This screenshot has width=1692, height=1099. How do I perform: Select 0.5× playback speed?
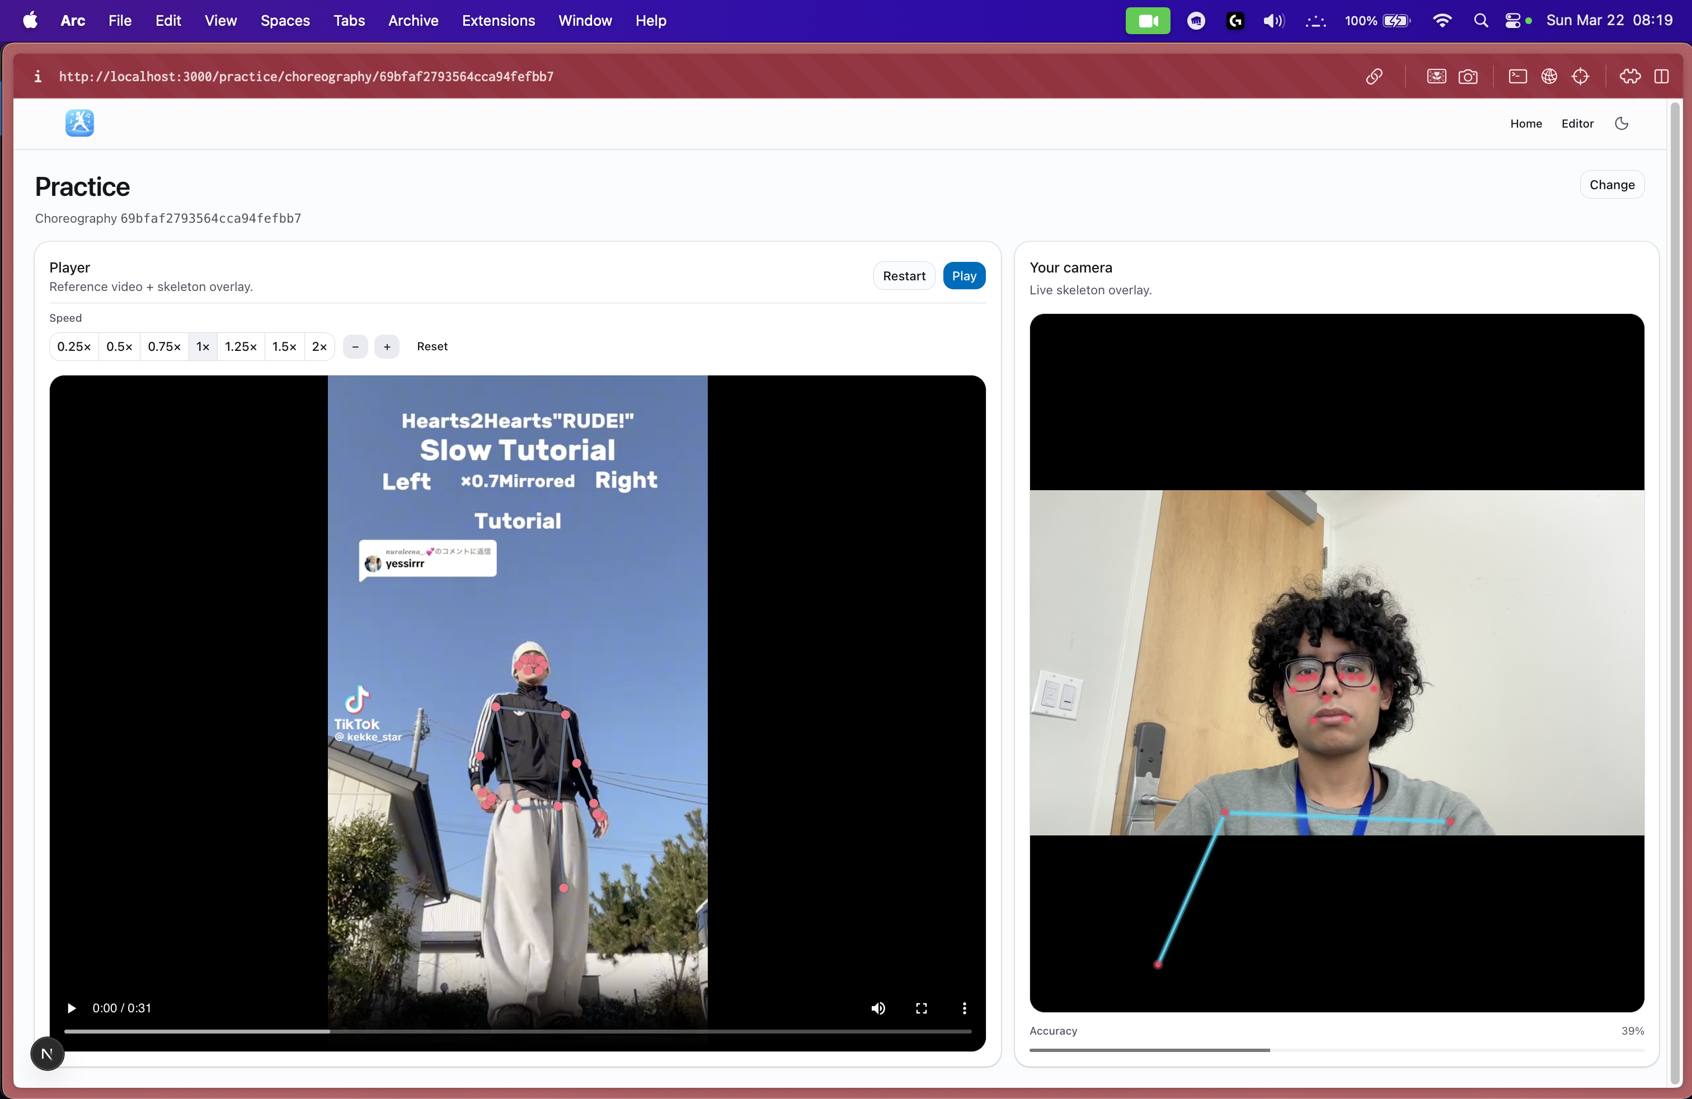[119, 347]
